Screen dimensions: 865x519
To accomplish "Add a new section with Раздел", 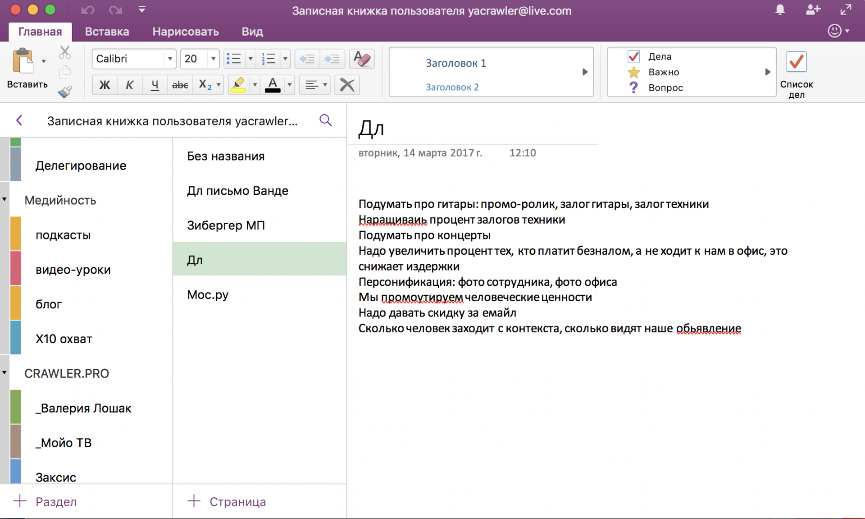I will point(45,501).
